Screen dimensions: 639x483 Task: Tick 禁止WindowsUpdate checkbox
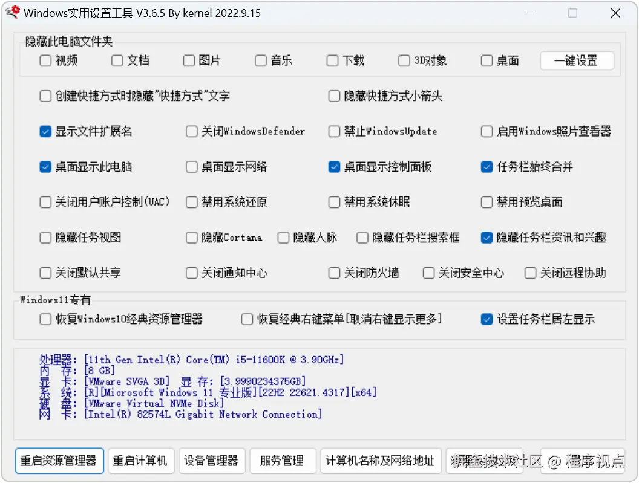[334, 132]
